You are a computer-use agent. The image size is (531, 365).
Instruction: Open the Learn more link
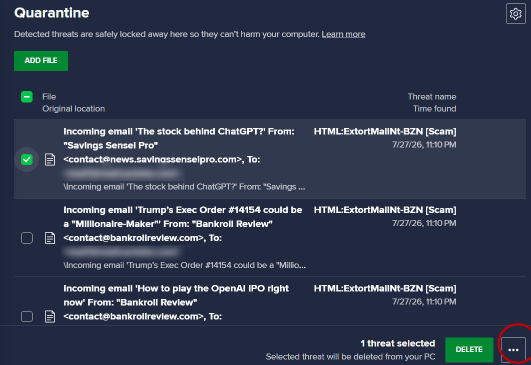(x=343, y=34)
